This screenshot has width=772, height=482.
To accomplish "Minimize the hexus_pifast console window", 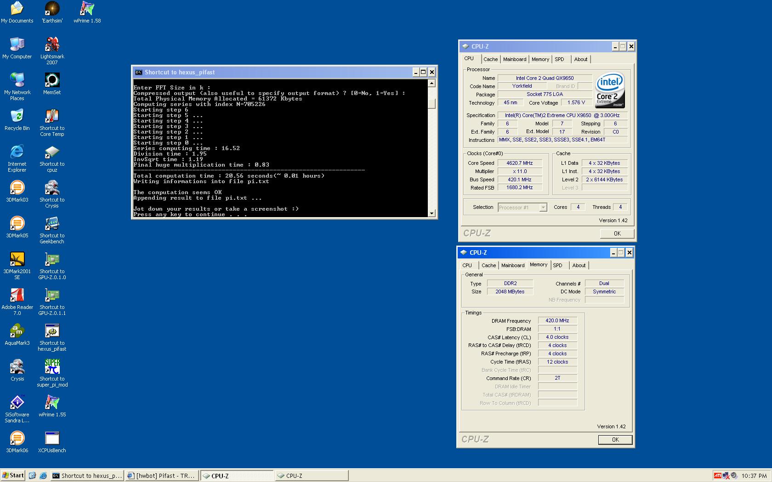I will pos(415,72).
